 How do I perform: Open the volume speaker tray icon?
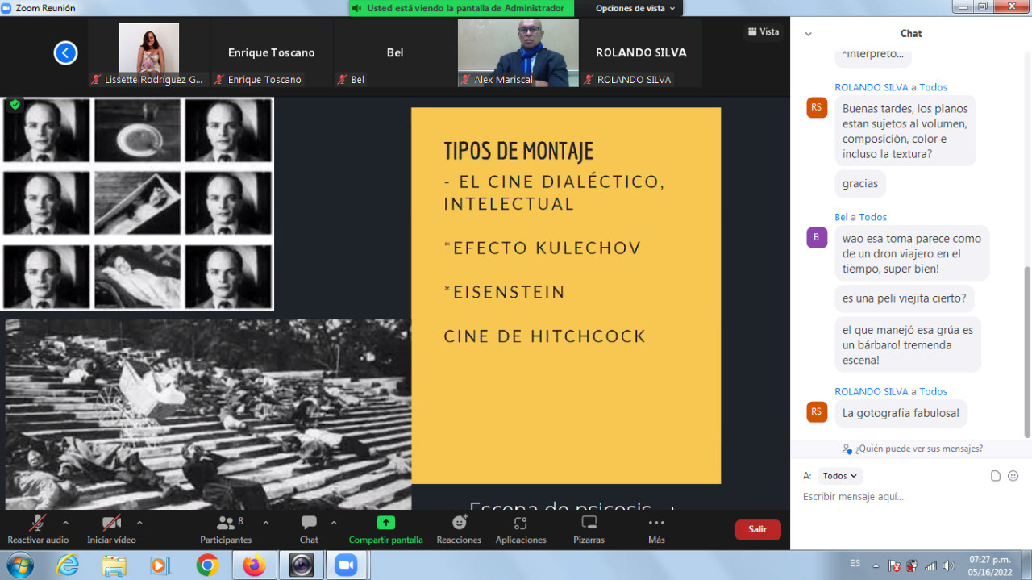[949, 565]
